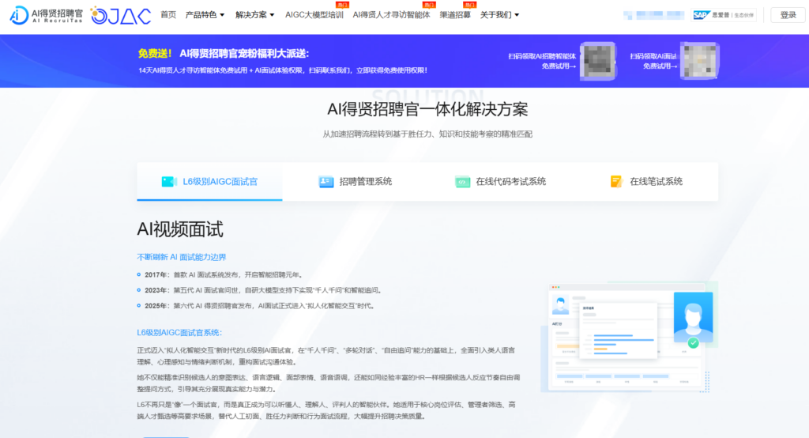
Task: Click the code icon on 在线代码考试系统 tab
Action: (x=462, y=182)
